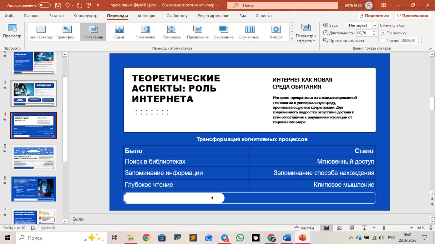
Task: Switch to Slide Sorter view icon
Action: (339, 228)
